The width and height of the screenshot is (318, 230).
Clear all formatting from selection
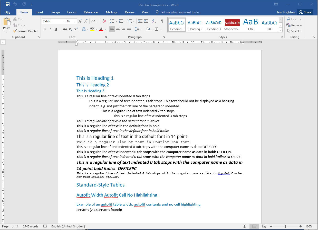(104, 21)
